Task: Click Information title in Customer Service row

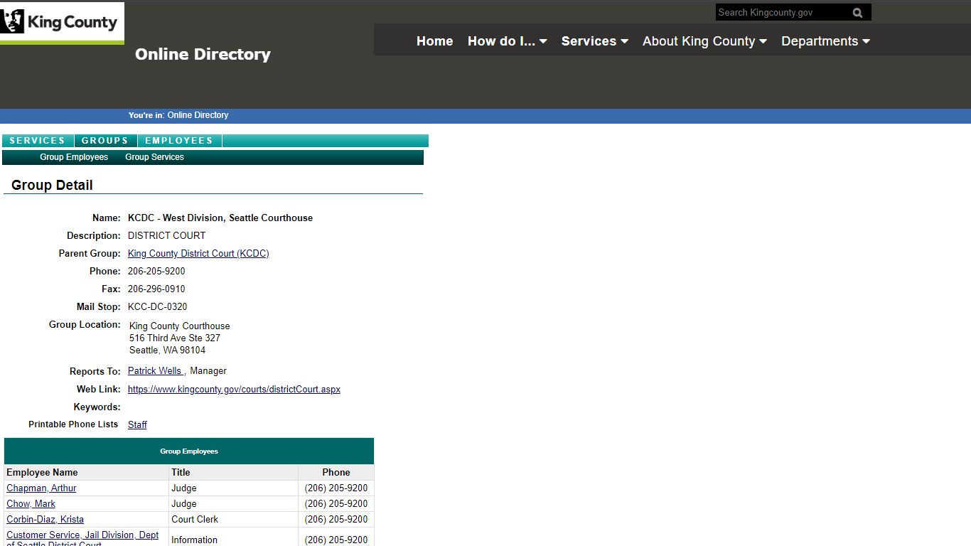Action: coord(194,540)
